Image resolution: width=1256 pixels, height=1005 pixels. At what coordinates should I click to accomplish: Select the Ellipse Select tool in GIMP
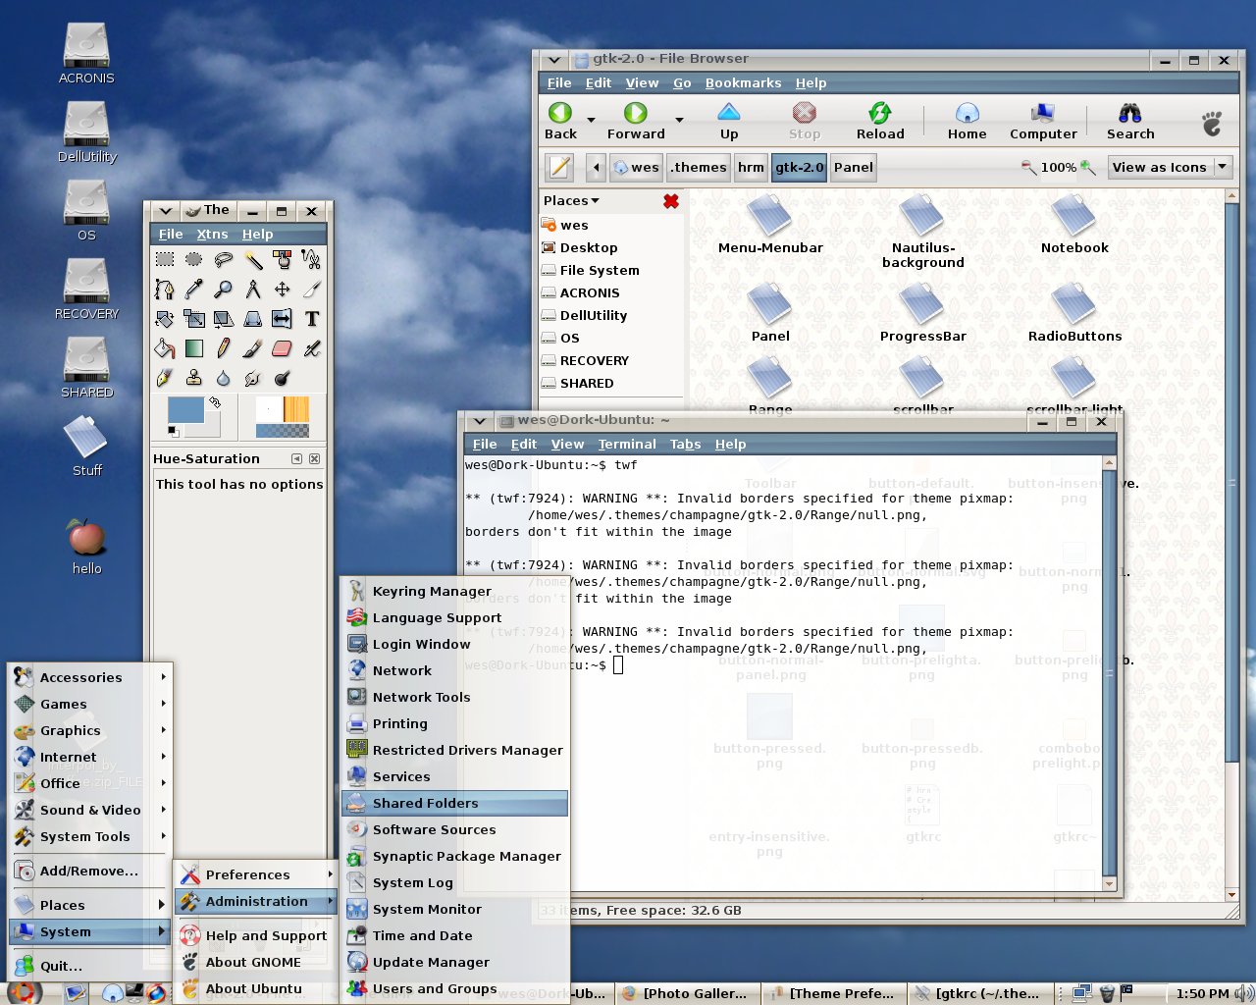pyautogui.click(x=194, y=260)
